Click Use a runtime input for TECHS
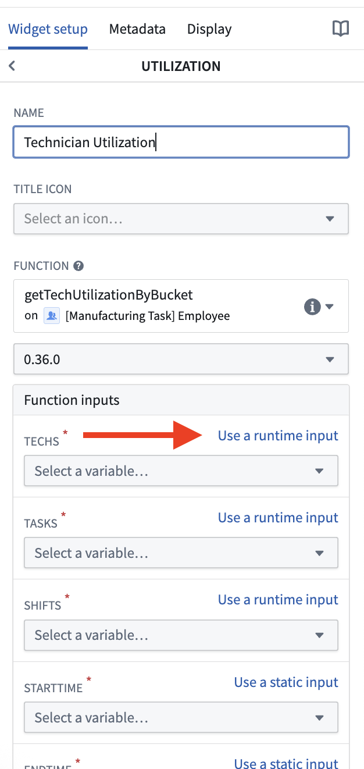 click(278, 436)
